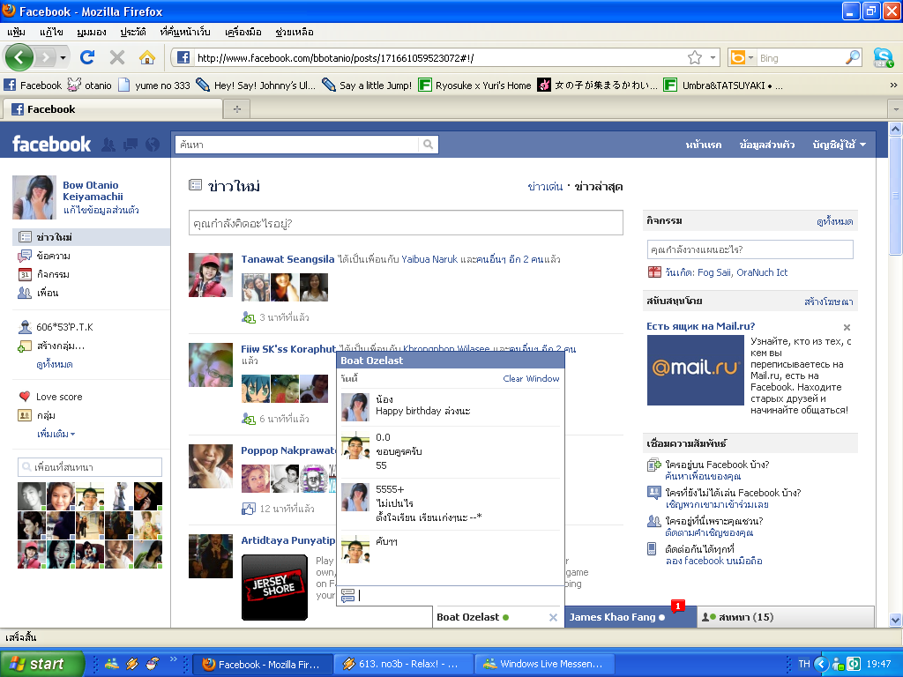Switch to Windows Live Messenger in the taskbar

[x=543, y=664]
